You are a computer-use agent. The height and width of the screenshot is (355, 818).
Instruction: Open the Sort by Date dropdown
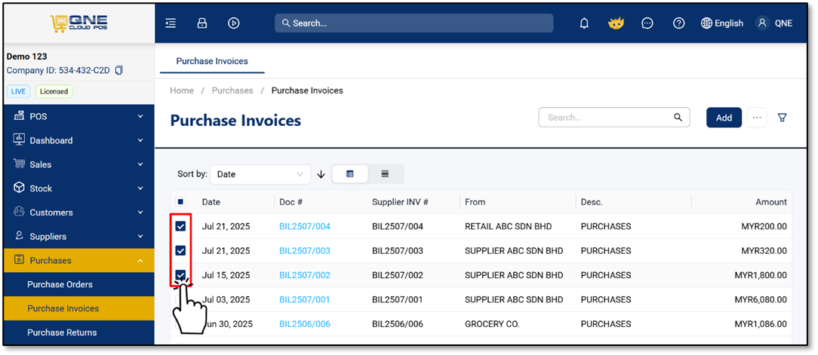tap(260, 174)
